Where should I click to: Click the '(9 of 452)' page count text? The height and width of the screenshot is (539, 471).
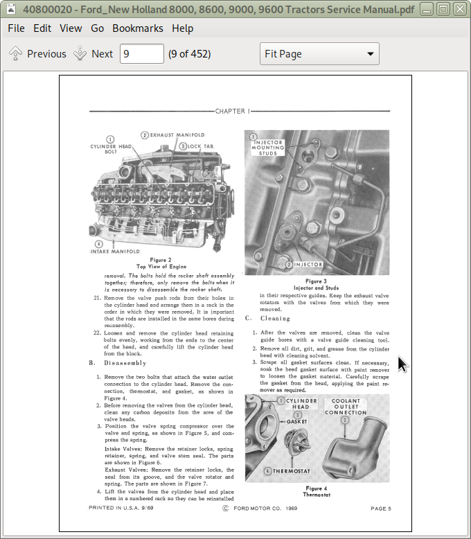[189, 53]
